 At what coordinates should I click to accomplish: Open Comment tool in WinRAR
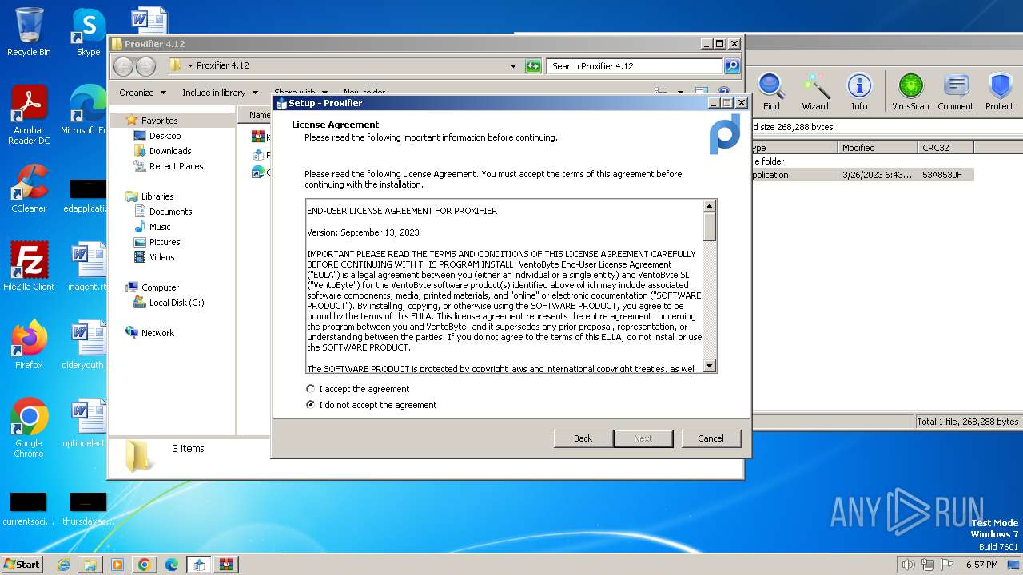(x=956, y=92)
